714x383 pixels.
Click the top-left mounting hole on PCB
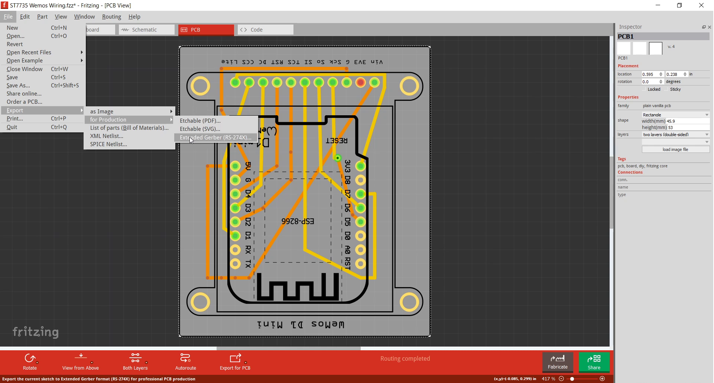click(x=200, y=86)
